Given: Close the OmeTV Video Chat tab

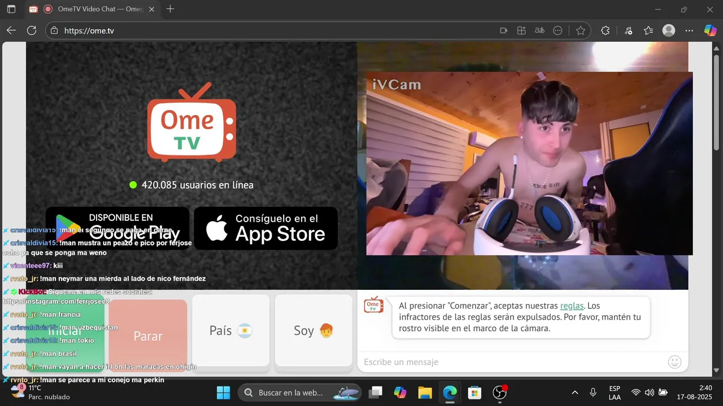Looking at the screenshot, I should (x=151, y=9).
